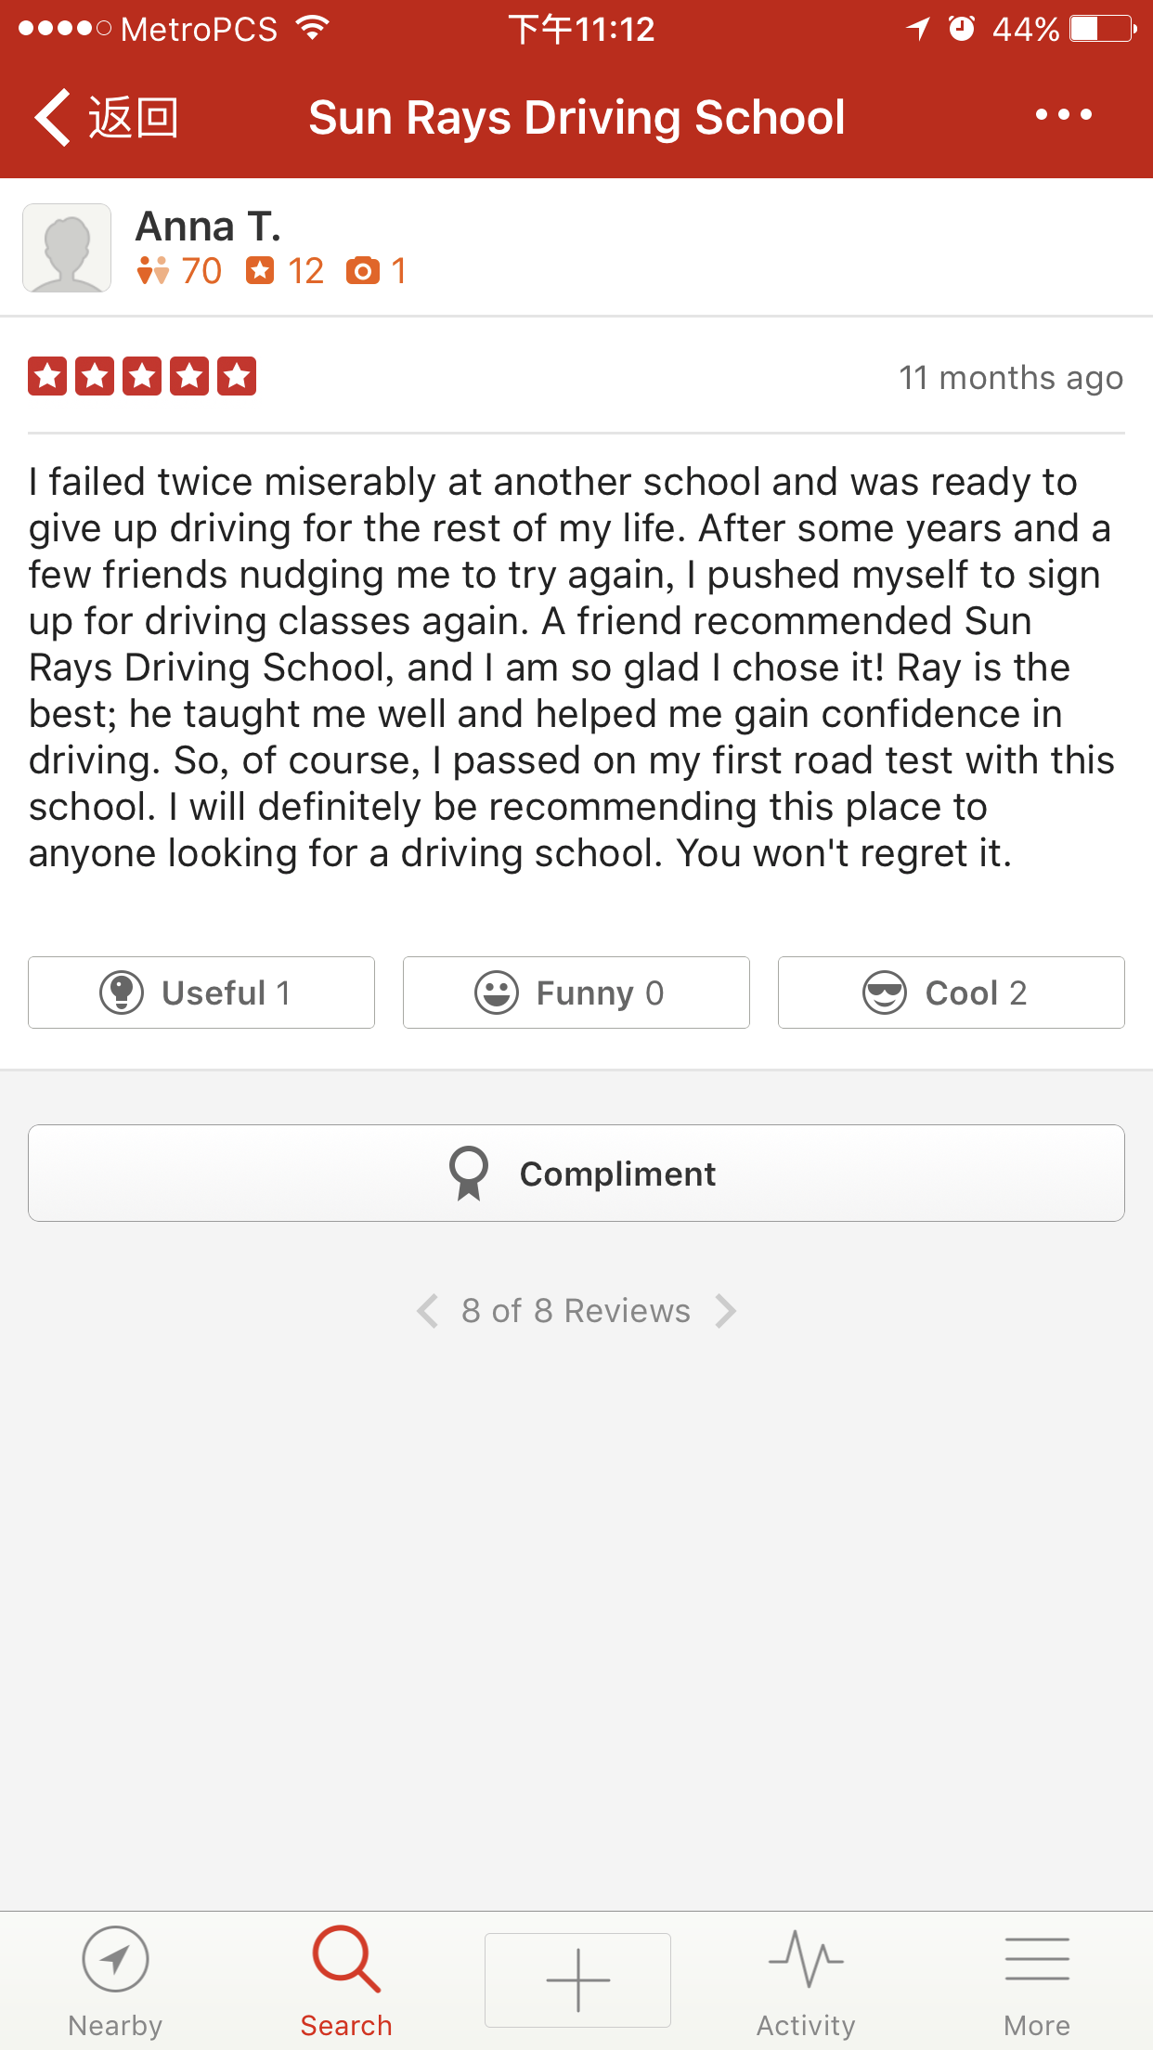Tap the back chevron icon
1153x2050 pixels.
point(54,117)
